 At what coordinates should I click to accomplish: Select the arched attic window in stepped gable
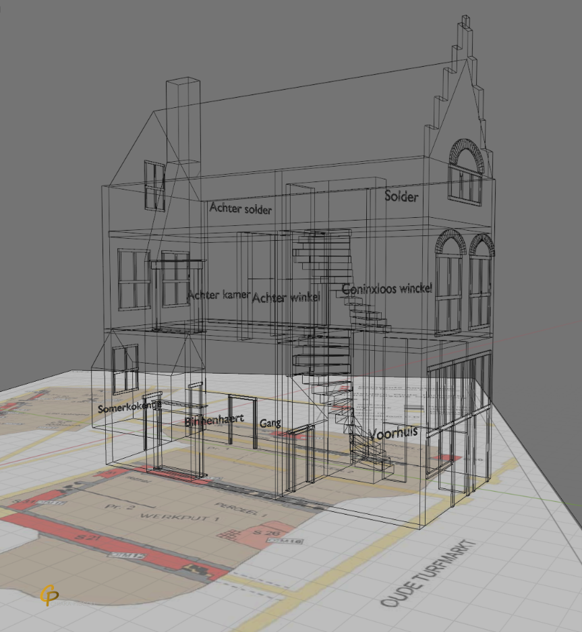[466, 172]
